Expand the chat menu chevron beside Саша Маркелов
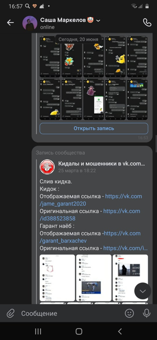This screenshot has width=157, height=340. click(98, 20)
